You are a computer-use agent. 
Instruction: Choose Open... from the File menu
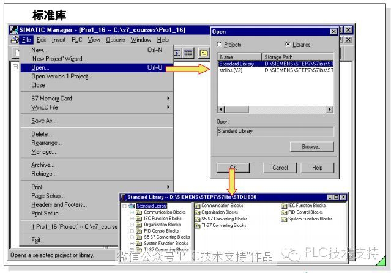click(97, 68)
